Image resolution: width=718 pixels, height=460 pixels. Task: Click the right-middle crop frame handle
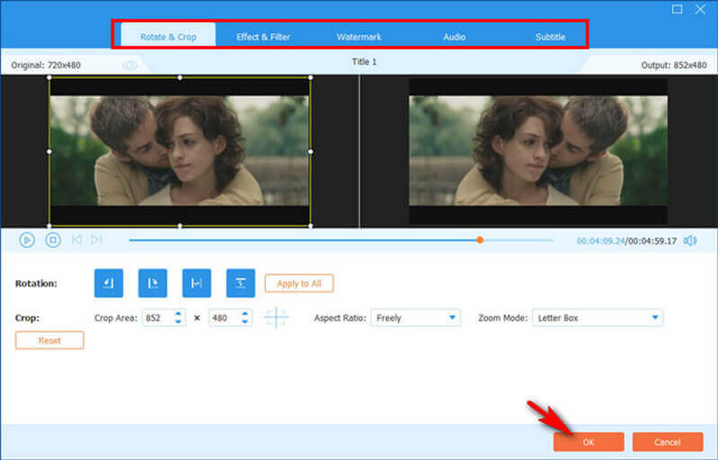pyautogui.click(x=311, y=152)
